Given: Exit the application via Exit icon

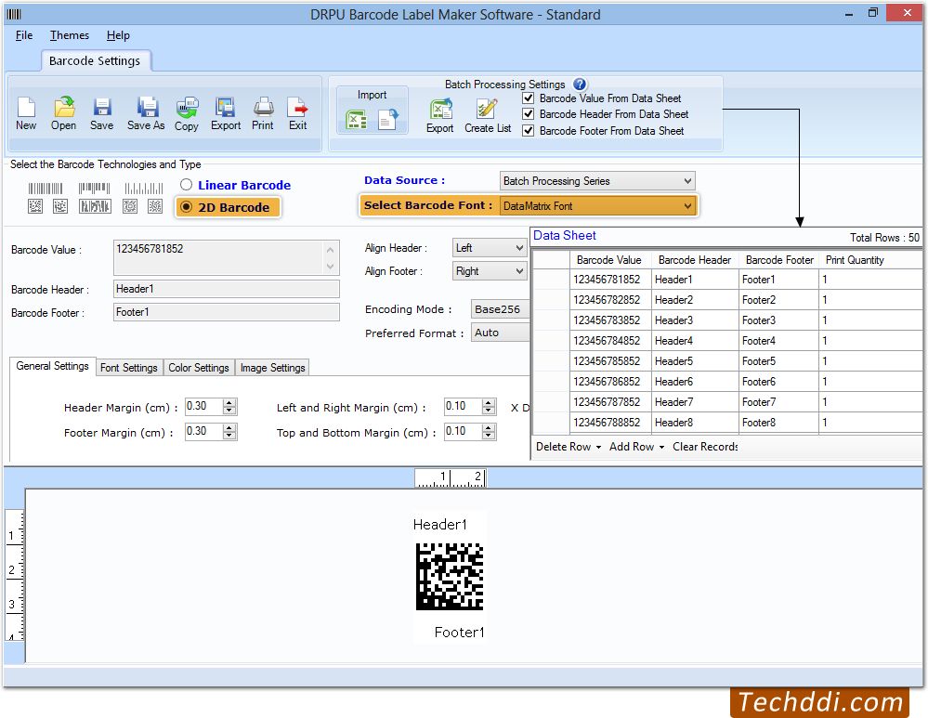Looking at the screenshot, I should click(297, 113).
